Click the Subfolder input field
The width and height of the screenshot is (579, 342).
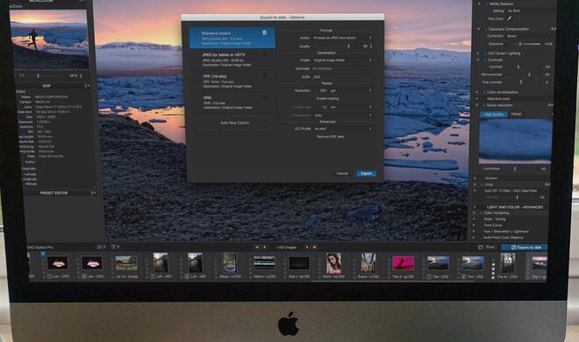(342, 68)
